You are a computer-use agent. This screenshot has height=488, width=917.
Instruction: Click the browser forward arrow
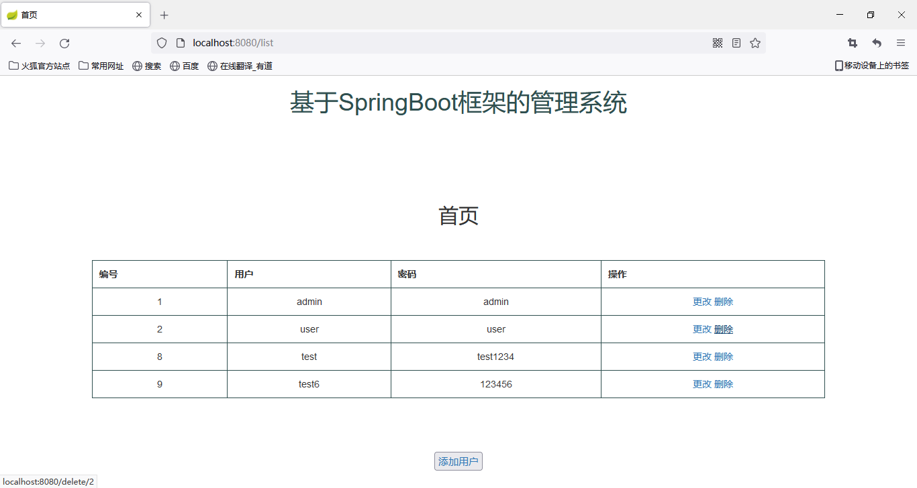40,43
